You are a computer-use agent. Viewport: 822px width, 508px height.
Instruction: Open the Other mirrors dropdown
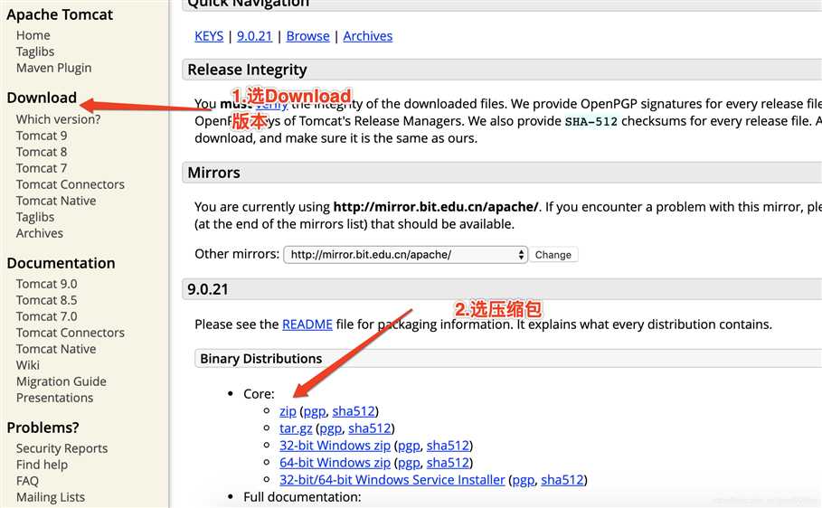[x=405, y=255]
